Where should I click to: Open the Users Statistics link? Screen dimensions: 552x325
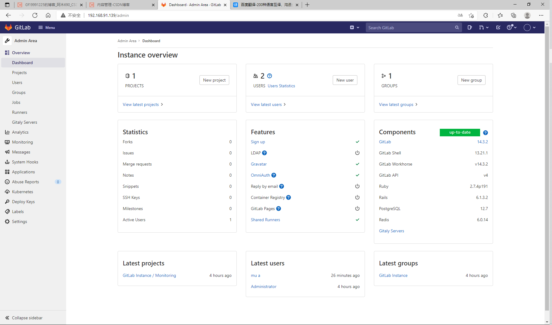pyautogui.click(x=281, y=86)
